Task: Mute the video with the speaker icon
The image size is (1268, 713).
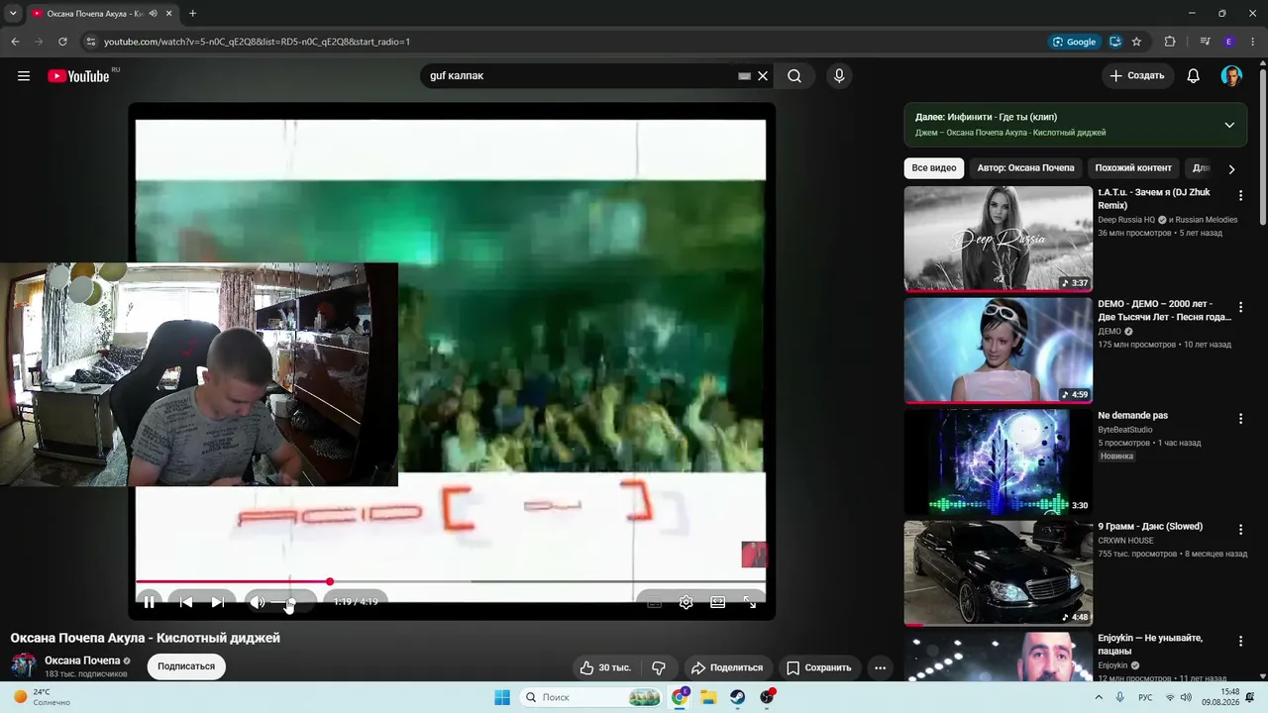Action: [x=258, y=601]
